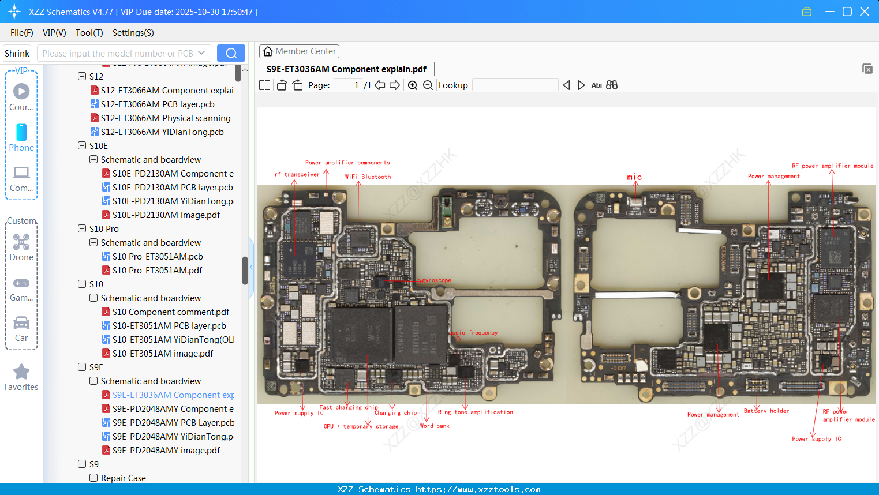Expand the Repair Case node under S9
879x495 pixels.
coord(93,478)
